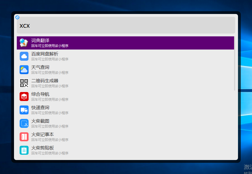
Task: Select the 快递查询 title text
Action: (x=40, y=107)
